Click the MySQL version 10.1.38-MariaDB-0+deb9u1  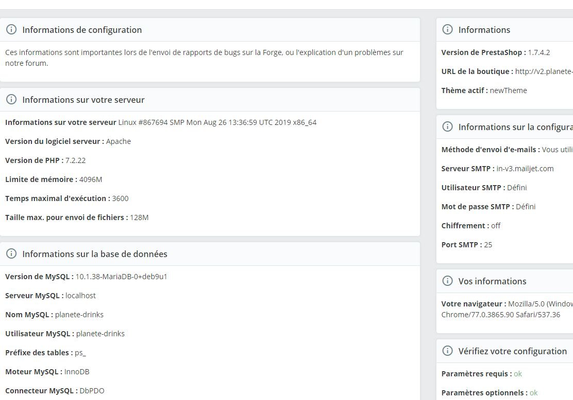[x=121, y=277]
